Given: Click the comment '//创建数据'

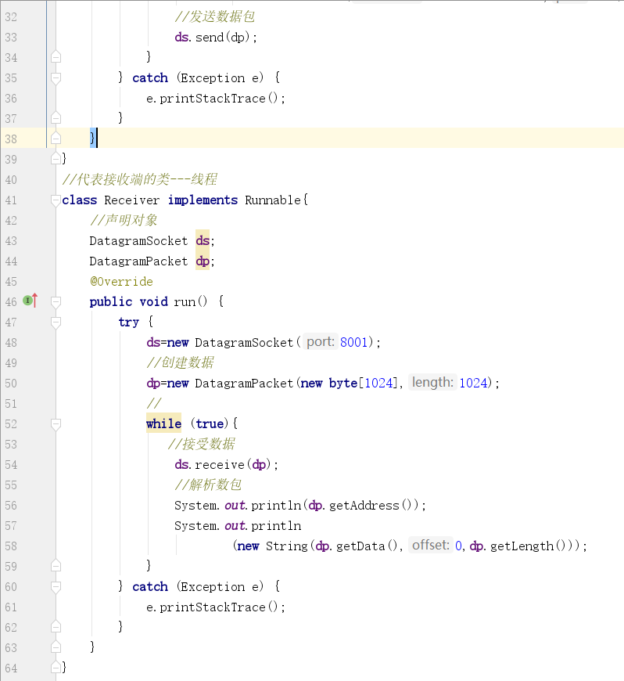Looking at the screenshot, I should [180, 362].
